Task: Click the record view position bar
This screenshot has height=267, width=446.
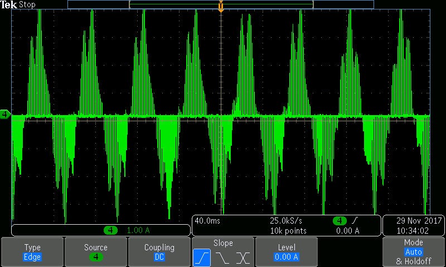Action: [221, 4]
